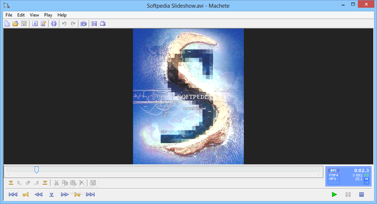Image resolution: width=377 pixels, height=204 pixels.
Task: Open the Edit menu
Action: 21,15
